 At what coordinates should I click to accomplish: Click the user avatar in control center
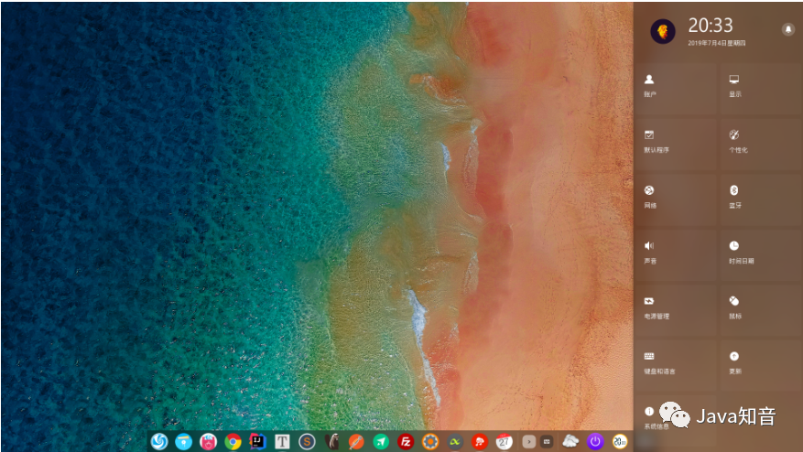click(x=662, y=31)
